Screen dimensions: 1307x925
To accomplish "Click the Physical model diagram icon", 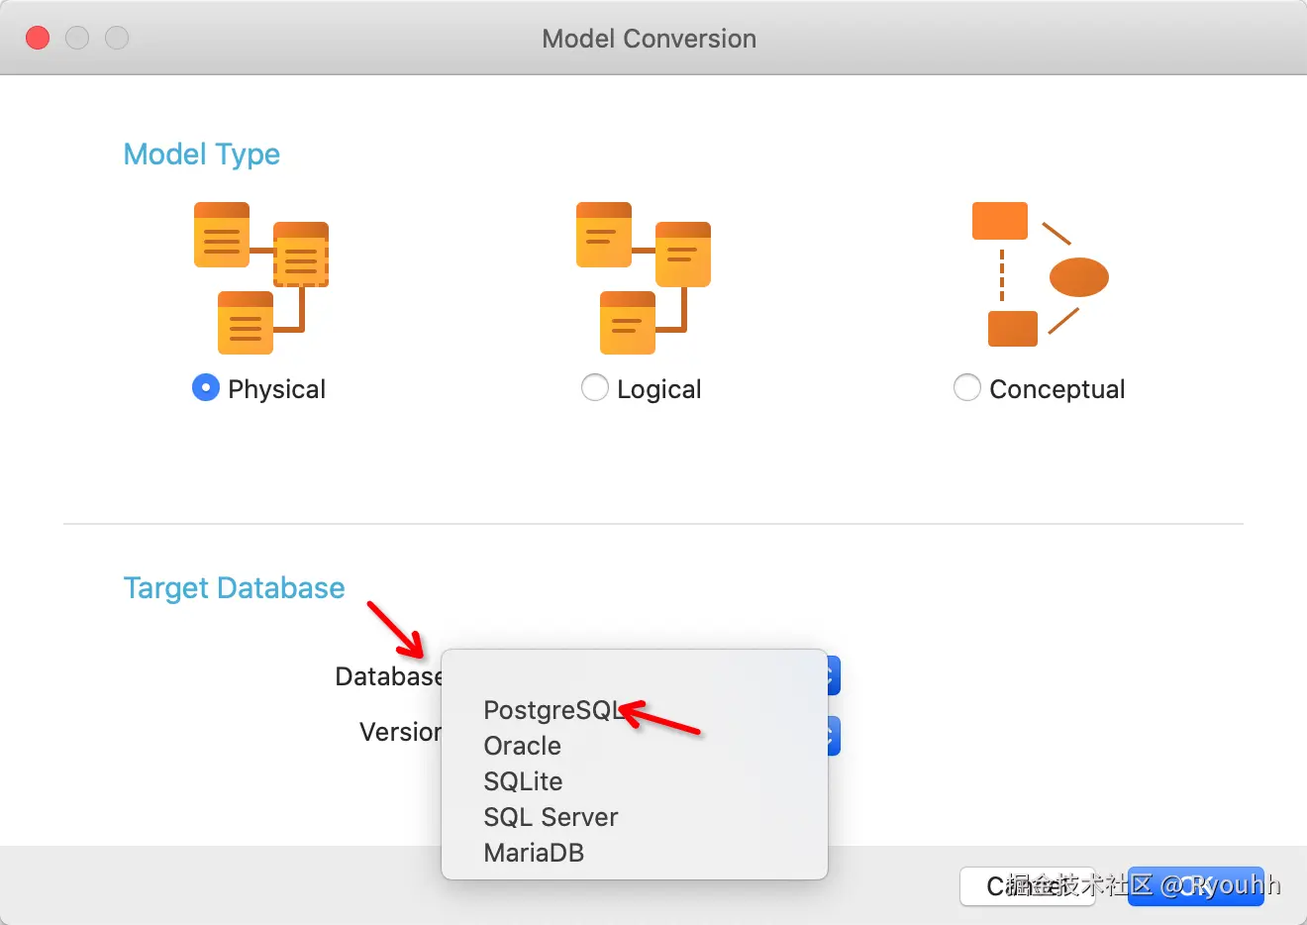I will (x=261, y=278).
